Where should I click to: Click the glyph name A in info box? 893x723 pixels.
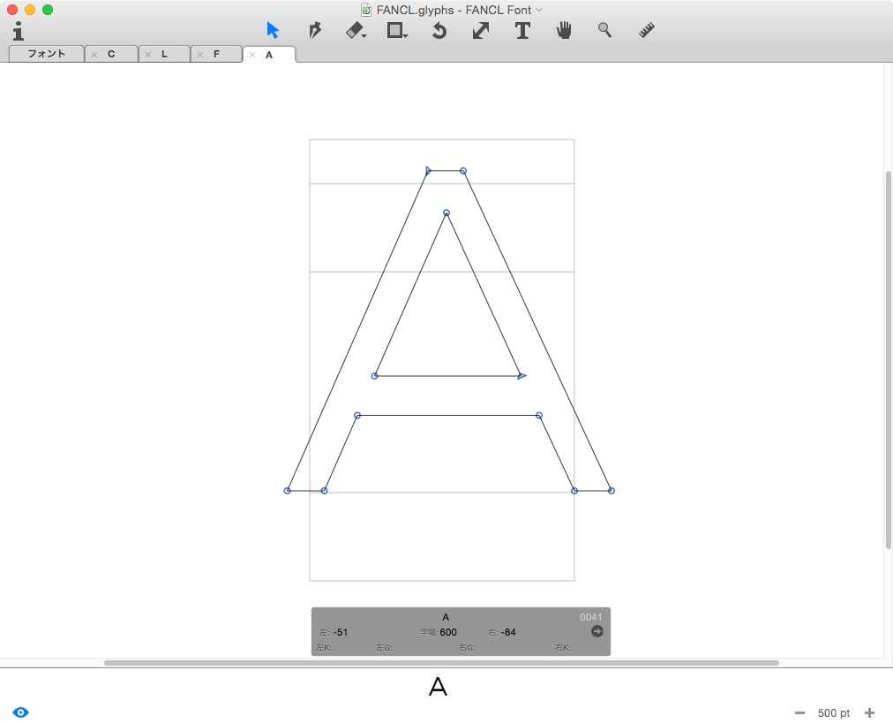click(x=446, y=617)
